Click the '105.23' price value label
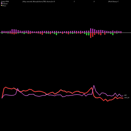This screenshot has width=131, height=131. pyautogui.click(x=127, y=98)
